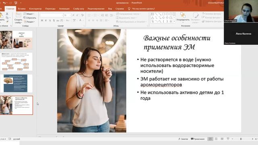Click Направление текста text direction button

point(129,14)
